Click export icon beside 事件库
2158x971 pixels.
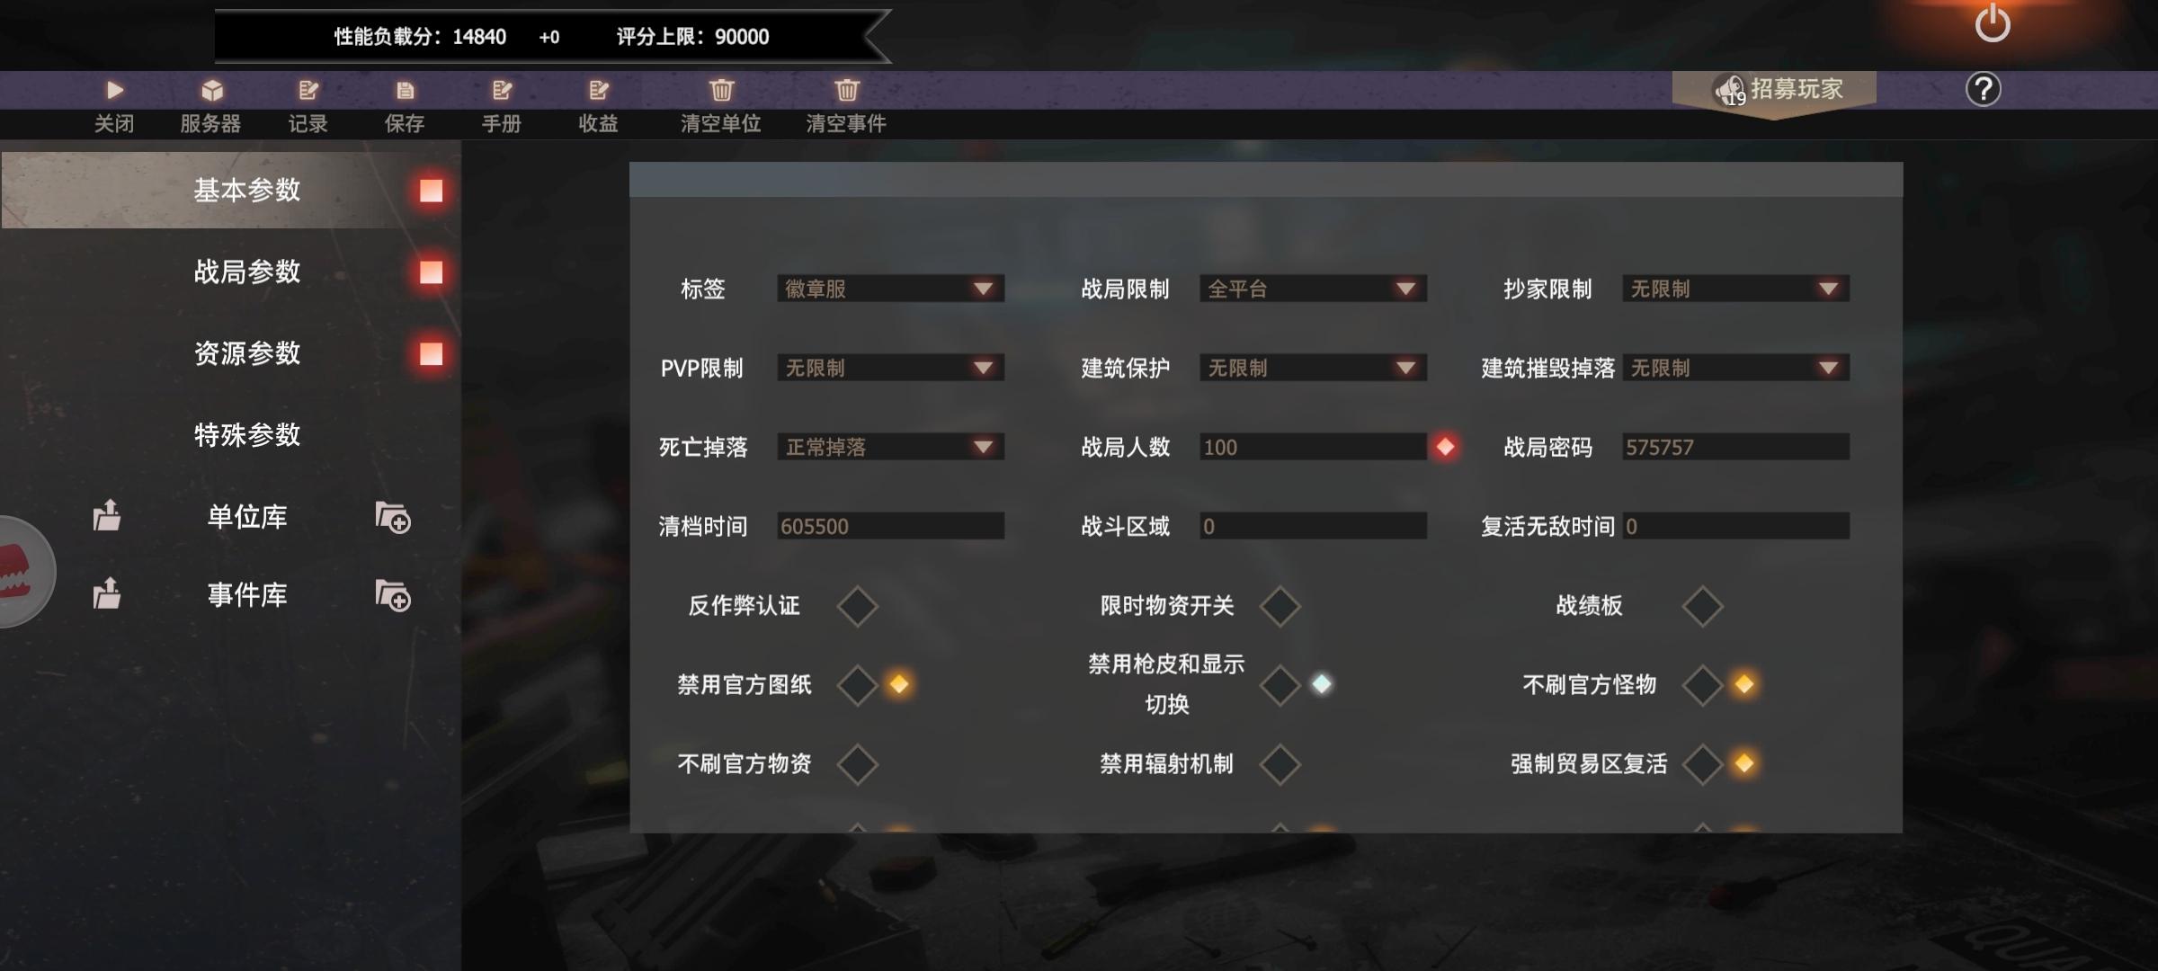(x=107, y=593)
